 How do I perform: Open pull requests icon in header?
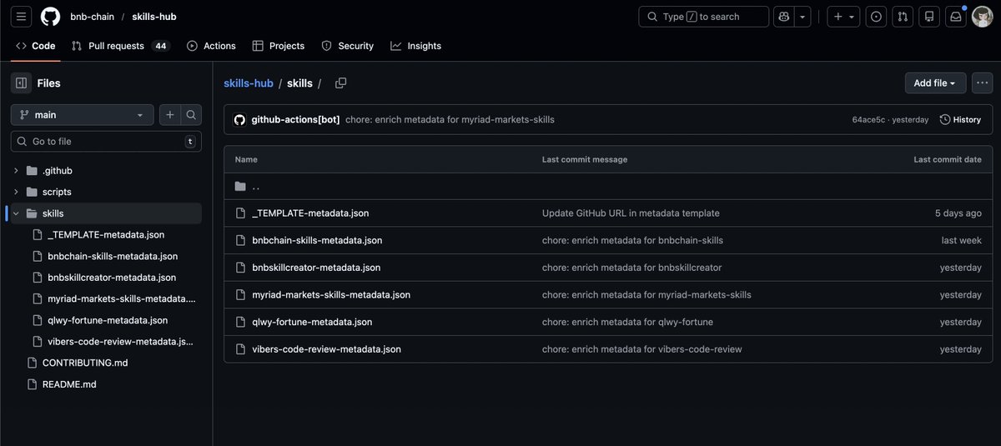coord(903,17)
